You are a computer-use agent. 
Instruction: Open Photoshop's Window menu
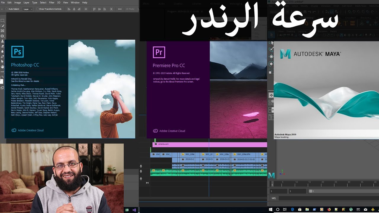click(75, 2)
